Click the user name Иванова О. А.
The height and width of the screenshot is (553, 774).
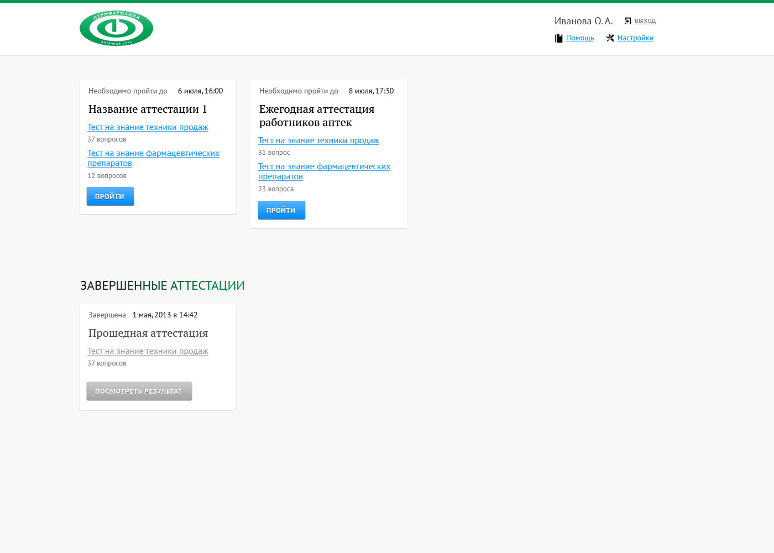tap(583, 21)
